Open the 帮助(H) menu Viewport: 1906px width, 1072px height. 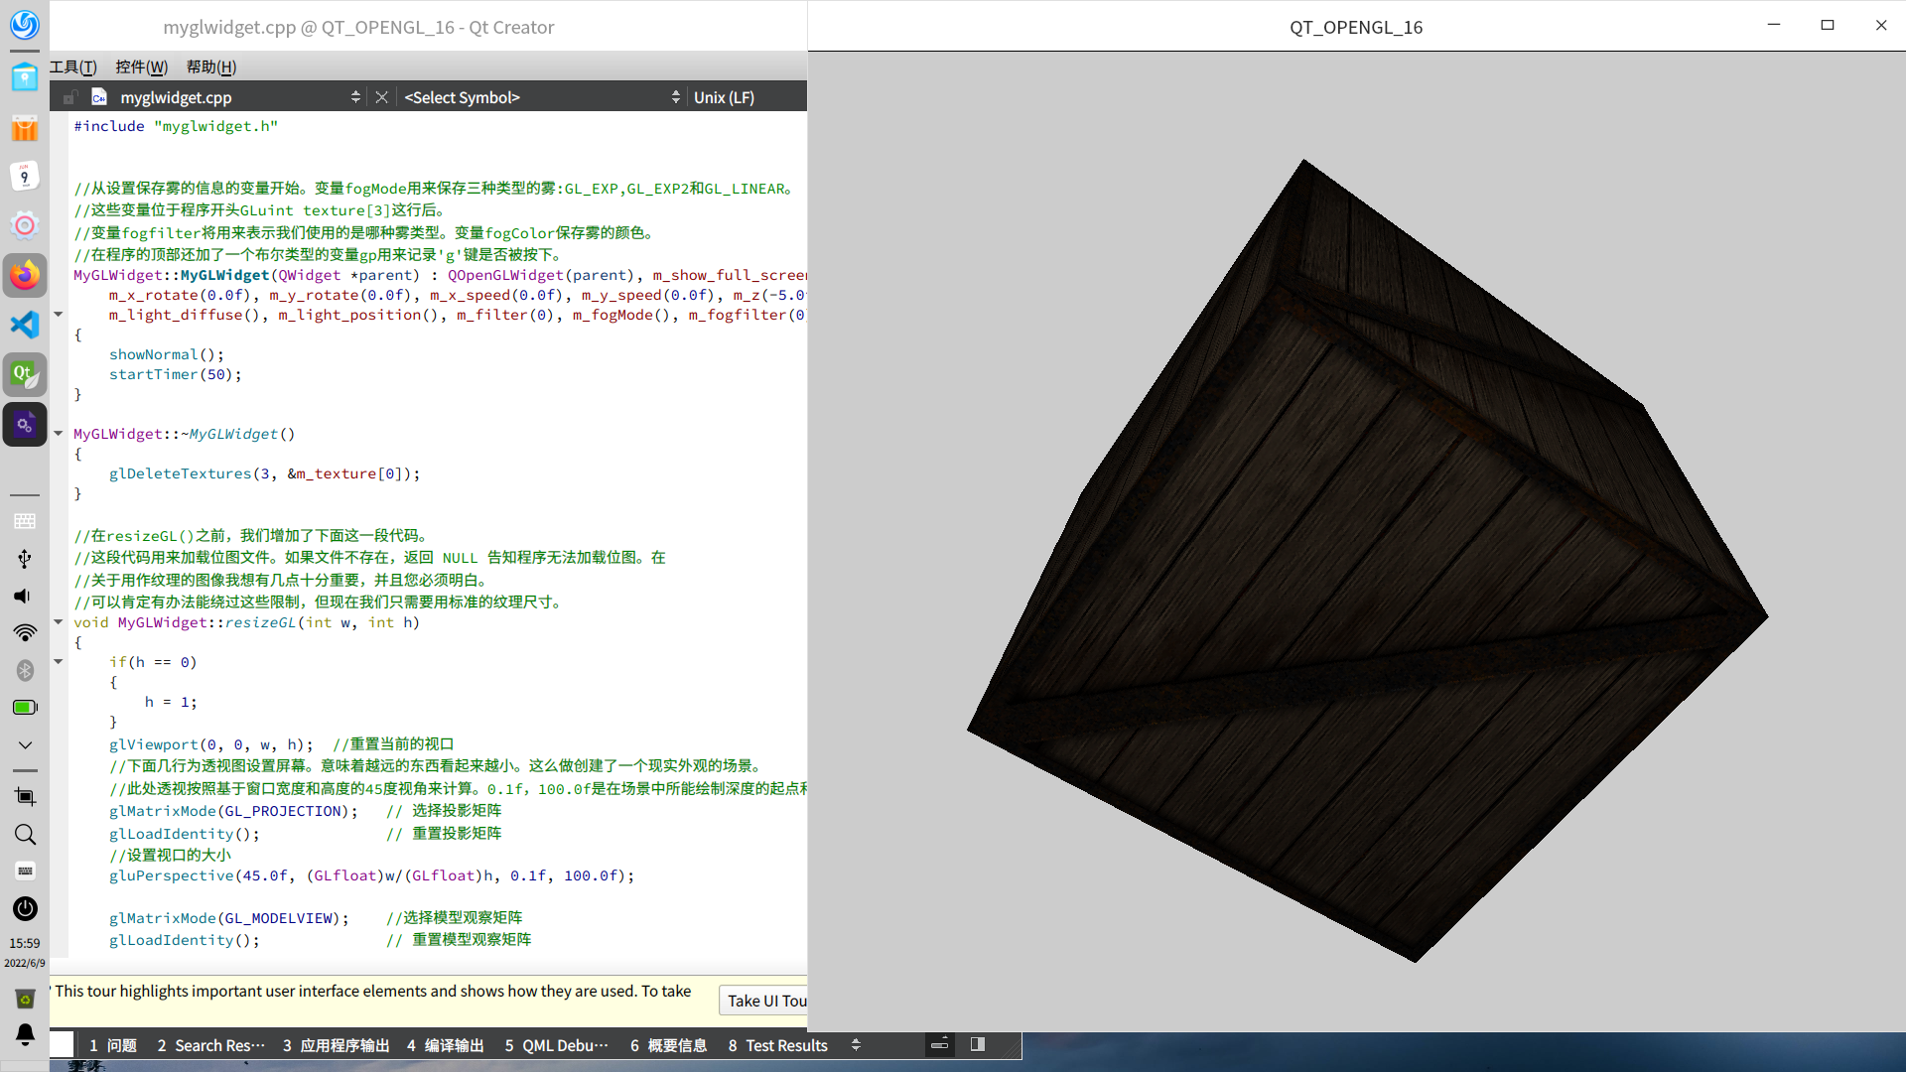pos(210,67)
